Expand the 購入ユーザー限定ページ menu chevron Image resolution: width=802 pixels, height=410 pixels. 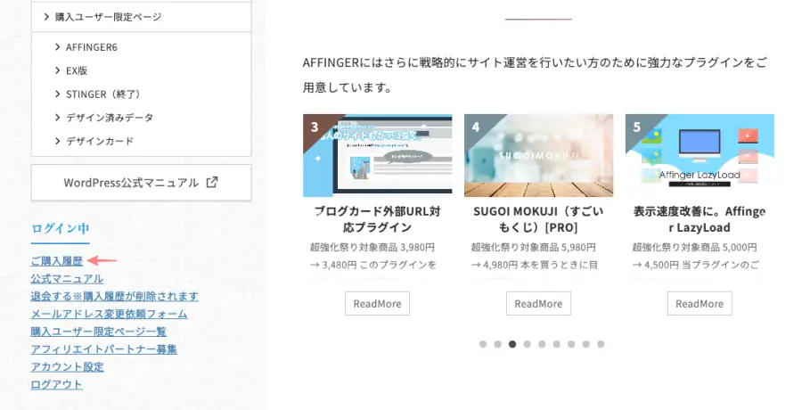[45, 17]
